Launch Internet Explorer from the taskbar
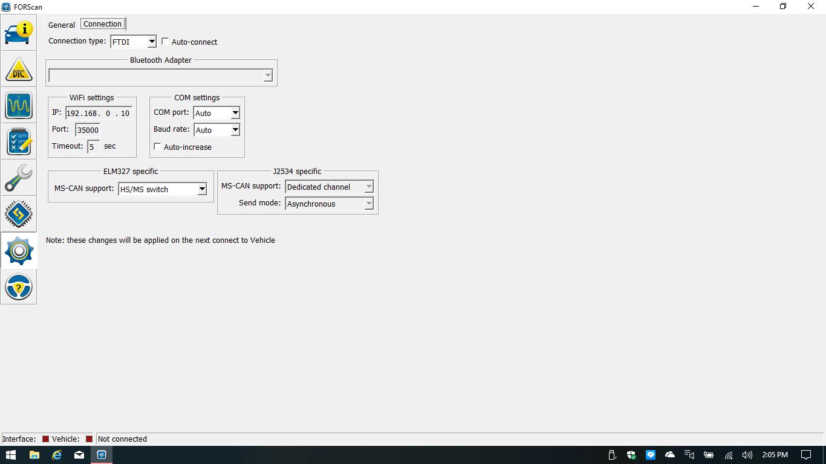 57,455
